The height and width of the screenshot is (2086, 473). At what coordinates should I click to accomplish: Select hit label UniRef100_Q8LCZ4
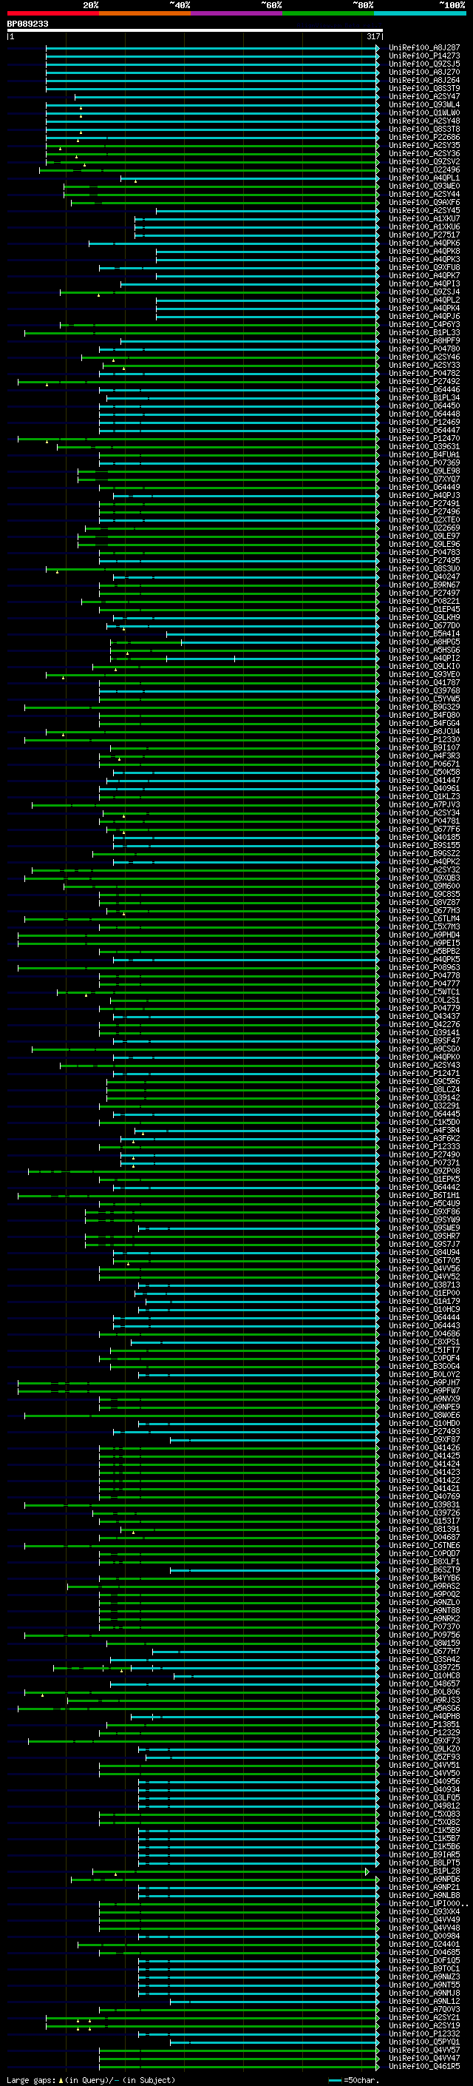click(423, 1090)
